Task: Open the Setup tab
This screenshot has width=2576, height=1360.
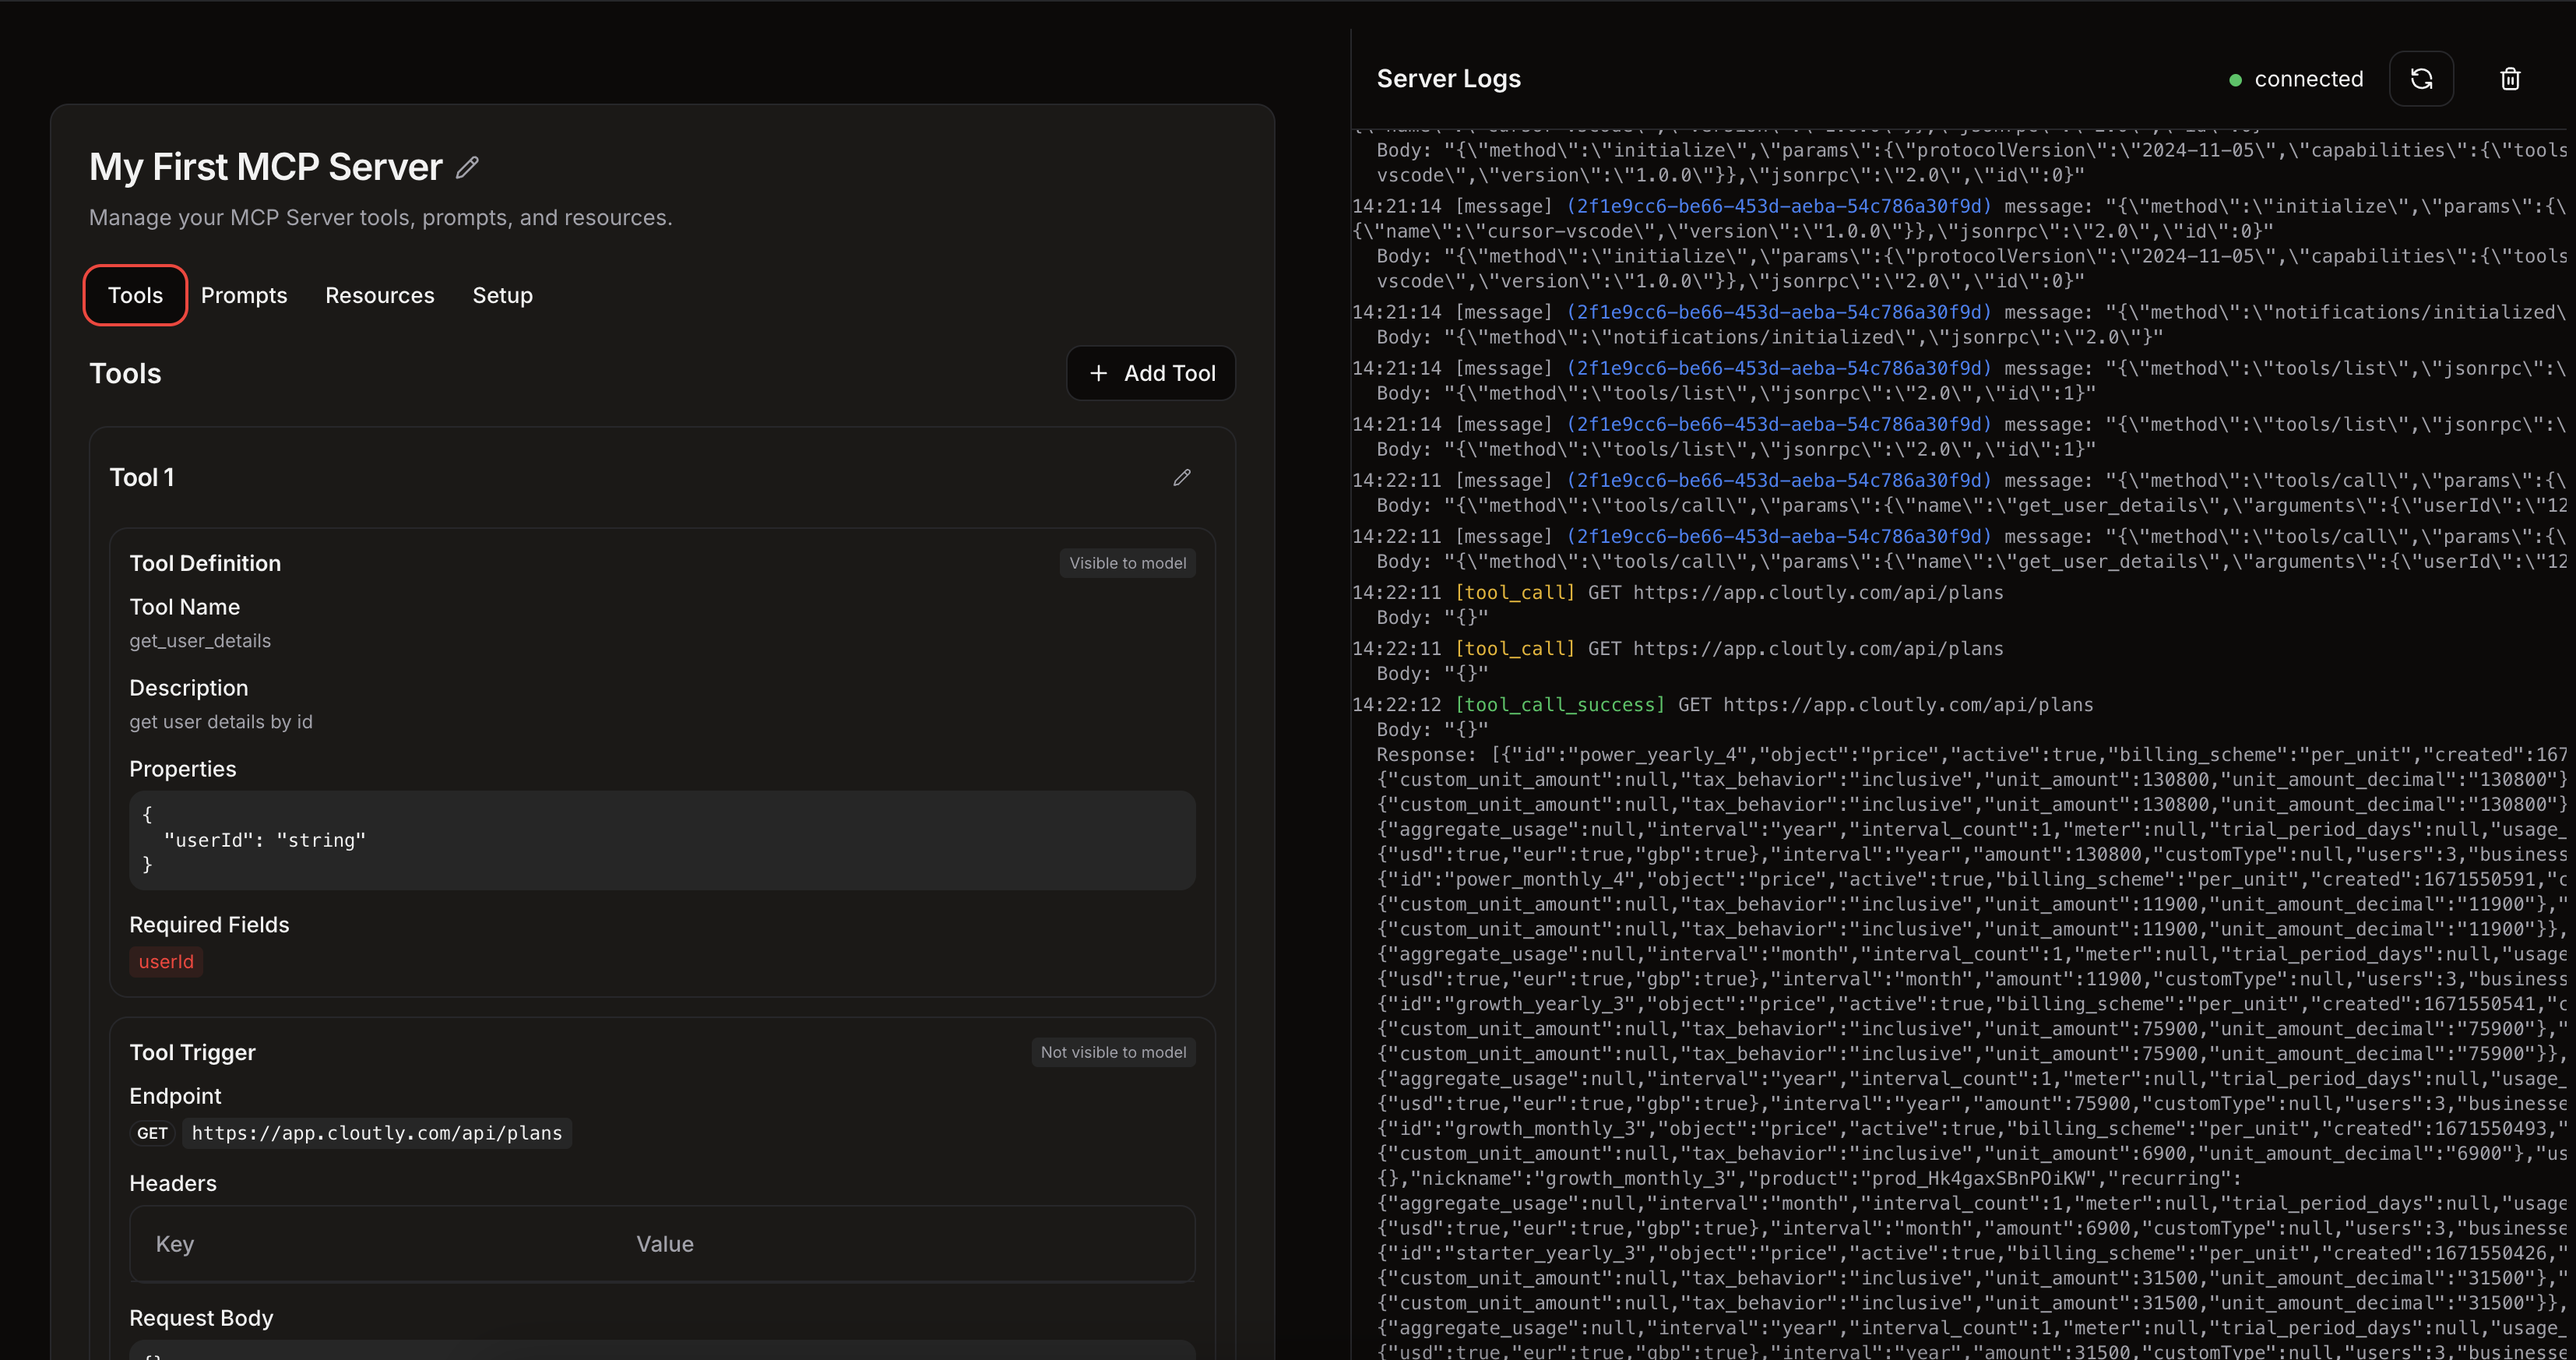Action: [502, 295]
